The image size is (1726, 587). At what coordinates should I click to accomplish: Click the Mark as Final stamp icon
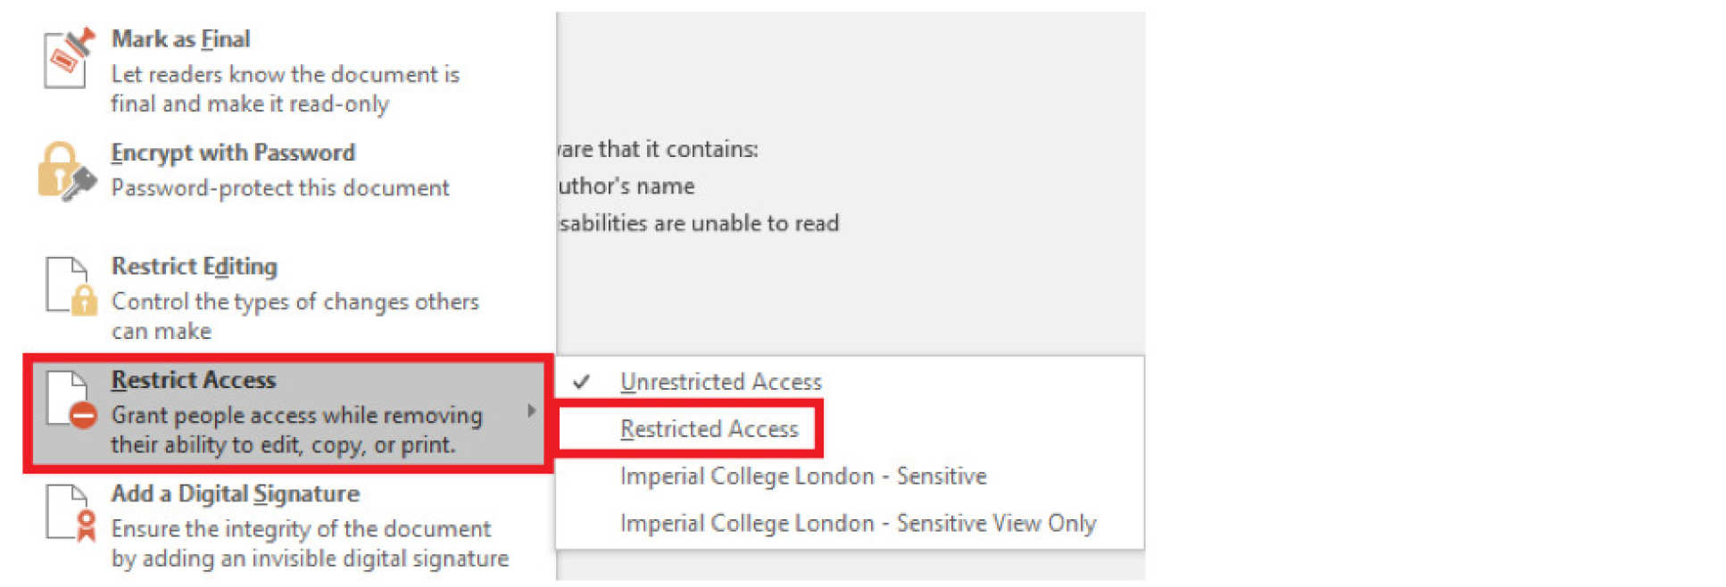[x=68, y=58]
